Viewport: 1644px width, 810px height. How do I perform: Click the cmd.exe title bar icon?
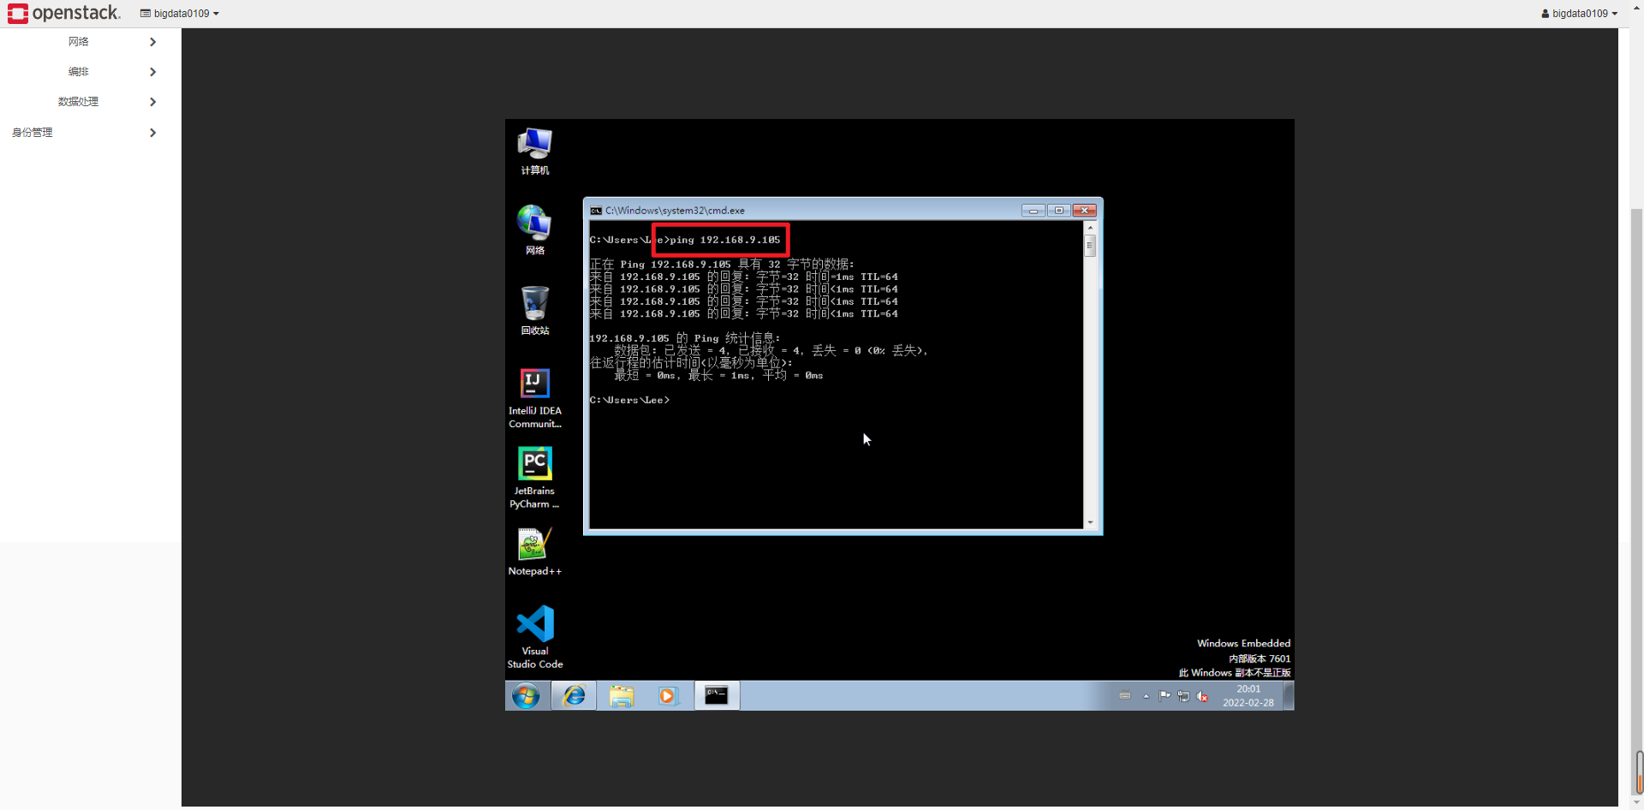click(596, 211)
